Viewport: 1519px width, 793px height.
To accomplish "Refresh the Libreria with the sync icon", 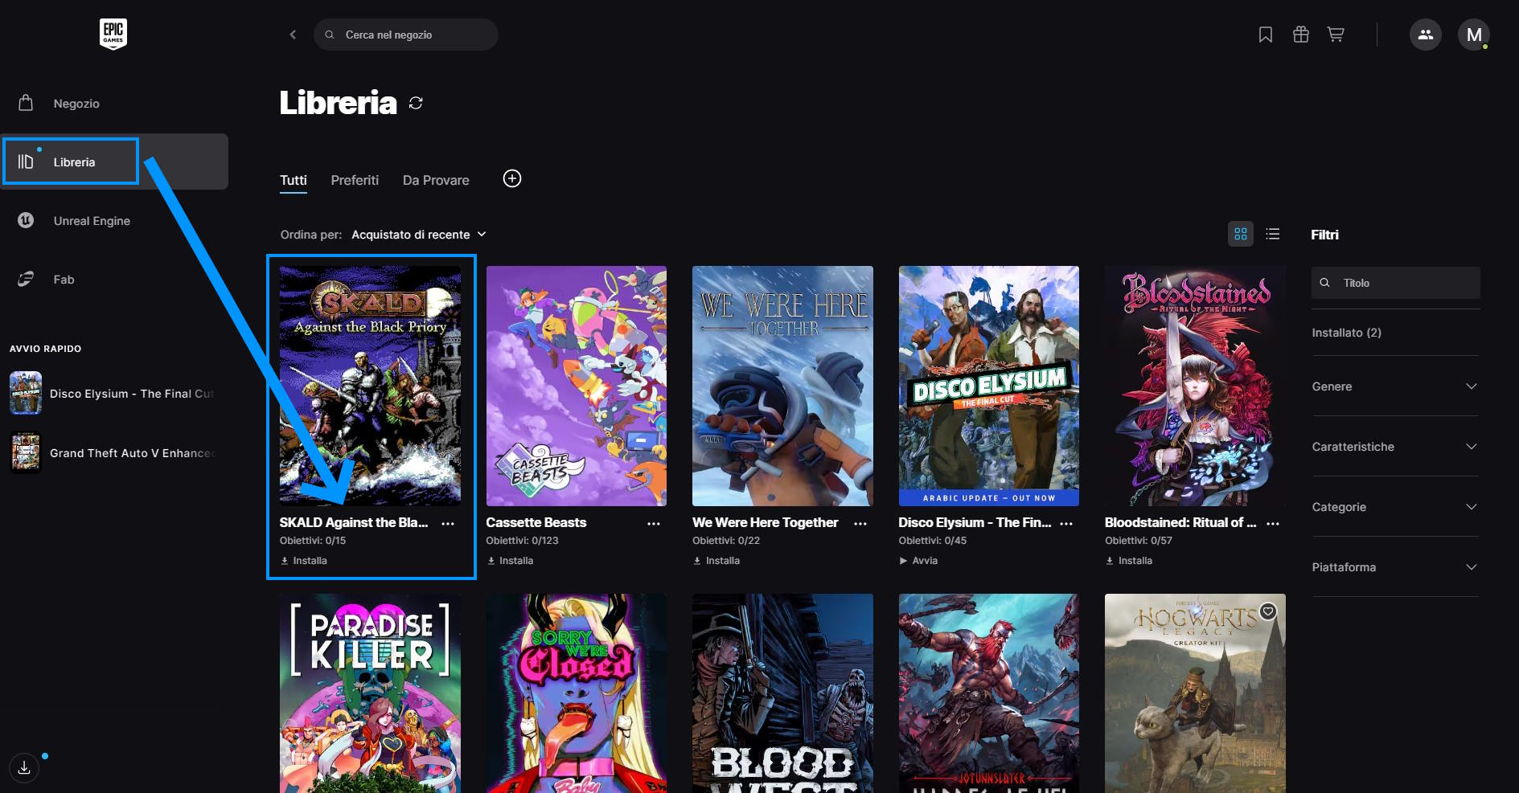I will click(x=416, y=103).
